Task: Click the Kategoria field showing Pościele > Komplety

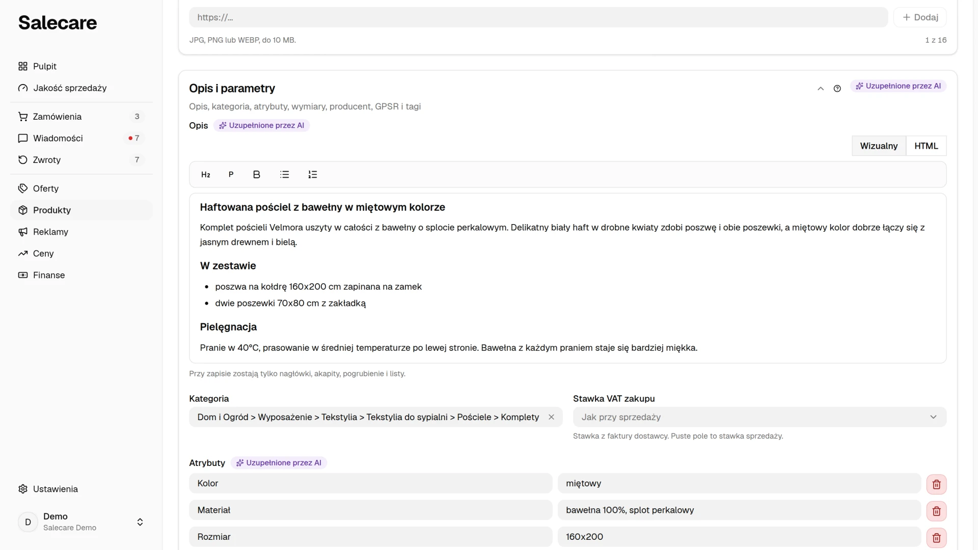Action: coord(375,417)
